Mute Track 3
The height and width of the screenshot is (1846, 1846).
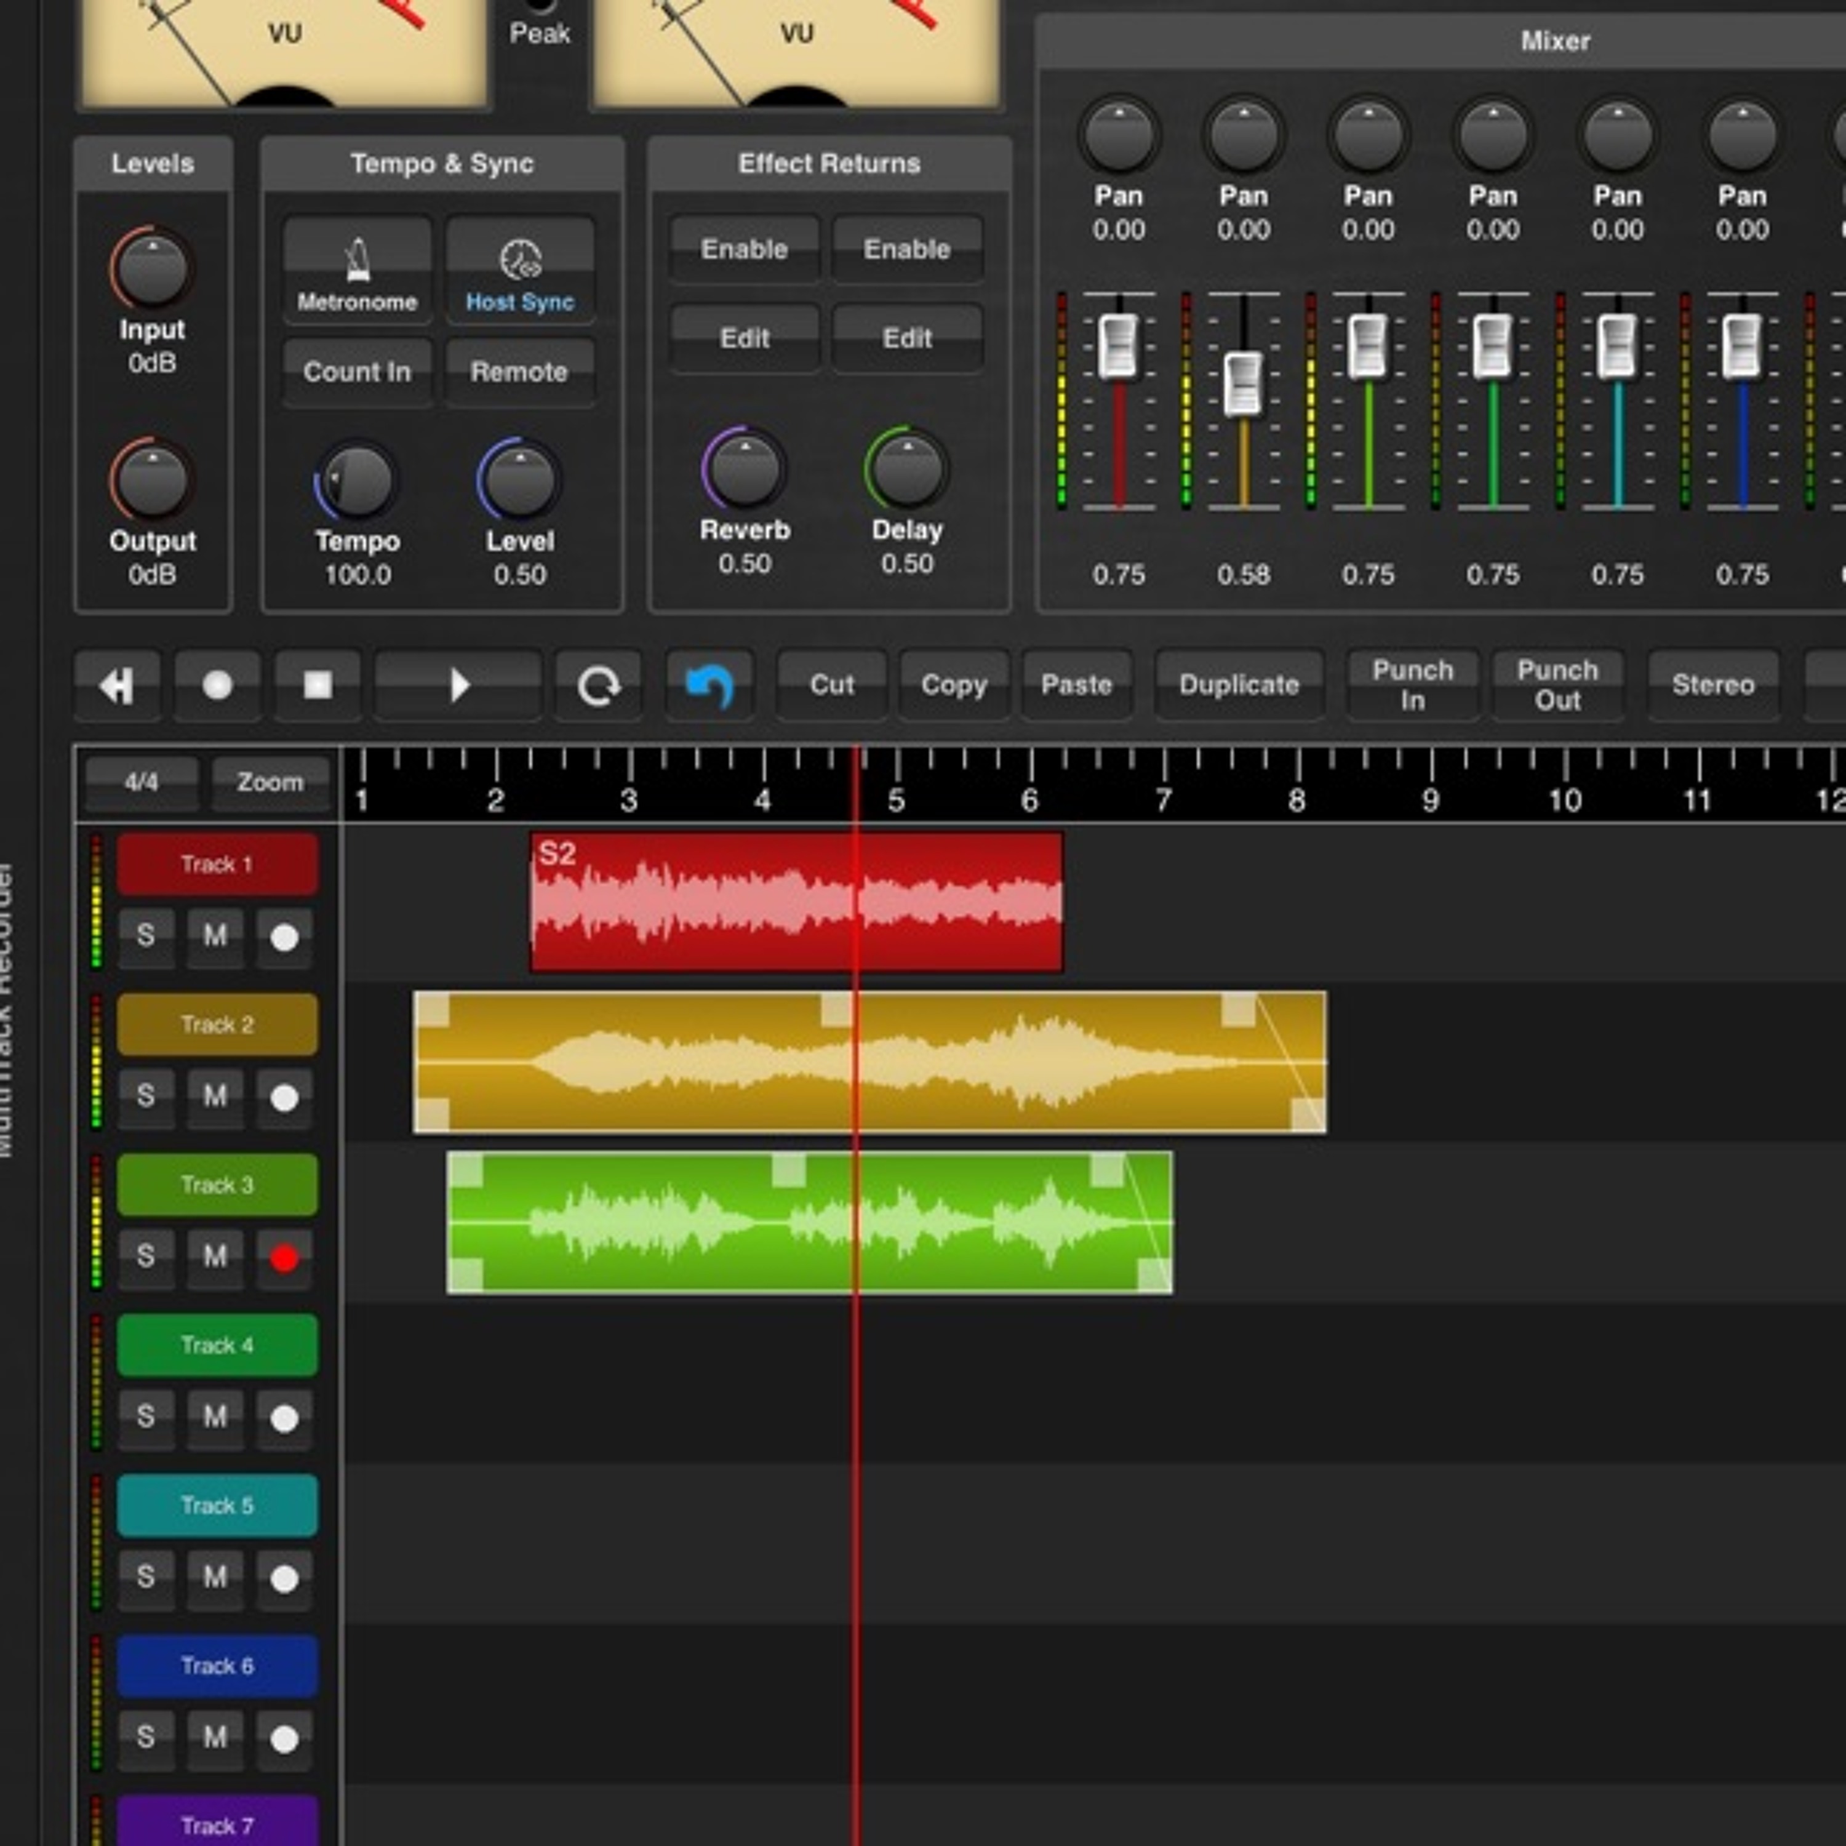point(215,1257)
